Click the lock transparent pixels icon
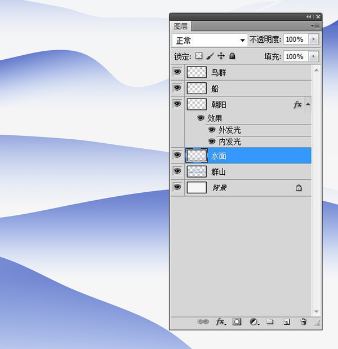338x349 pixels. (199, 56)
